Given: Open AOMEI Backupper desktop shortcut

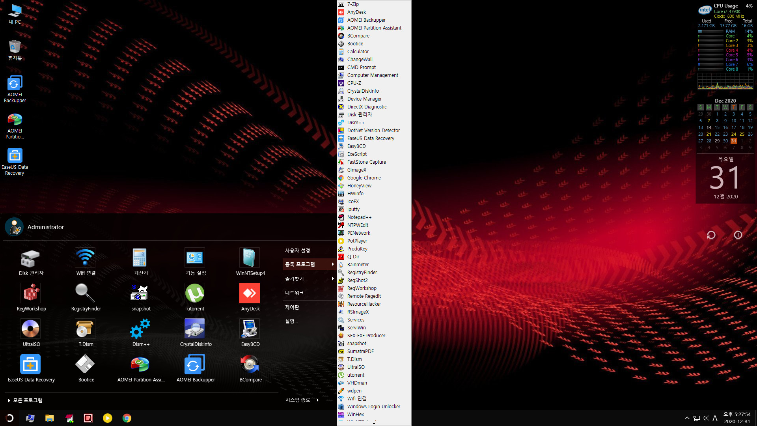Looking at the screenshot, I should pos(15,89).
